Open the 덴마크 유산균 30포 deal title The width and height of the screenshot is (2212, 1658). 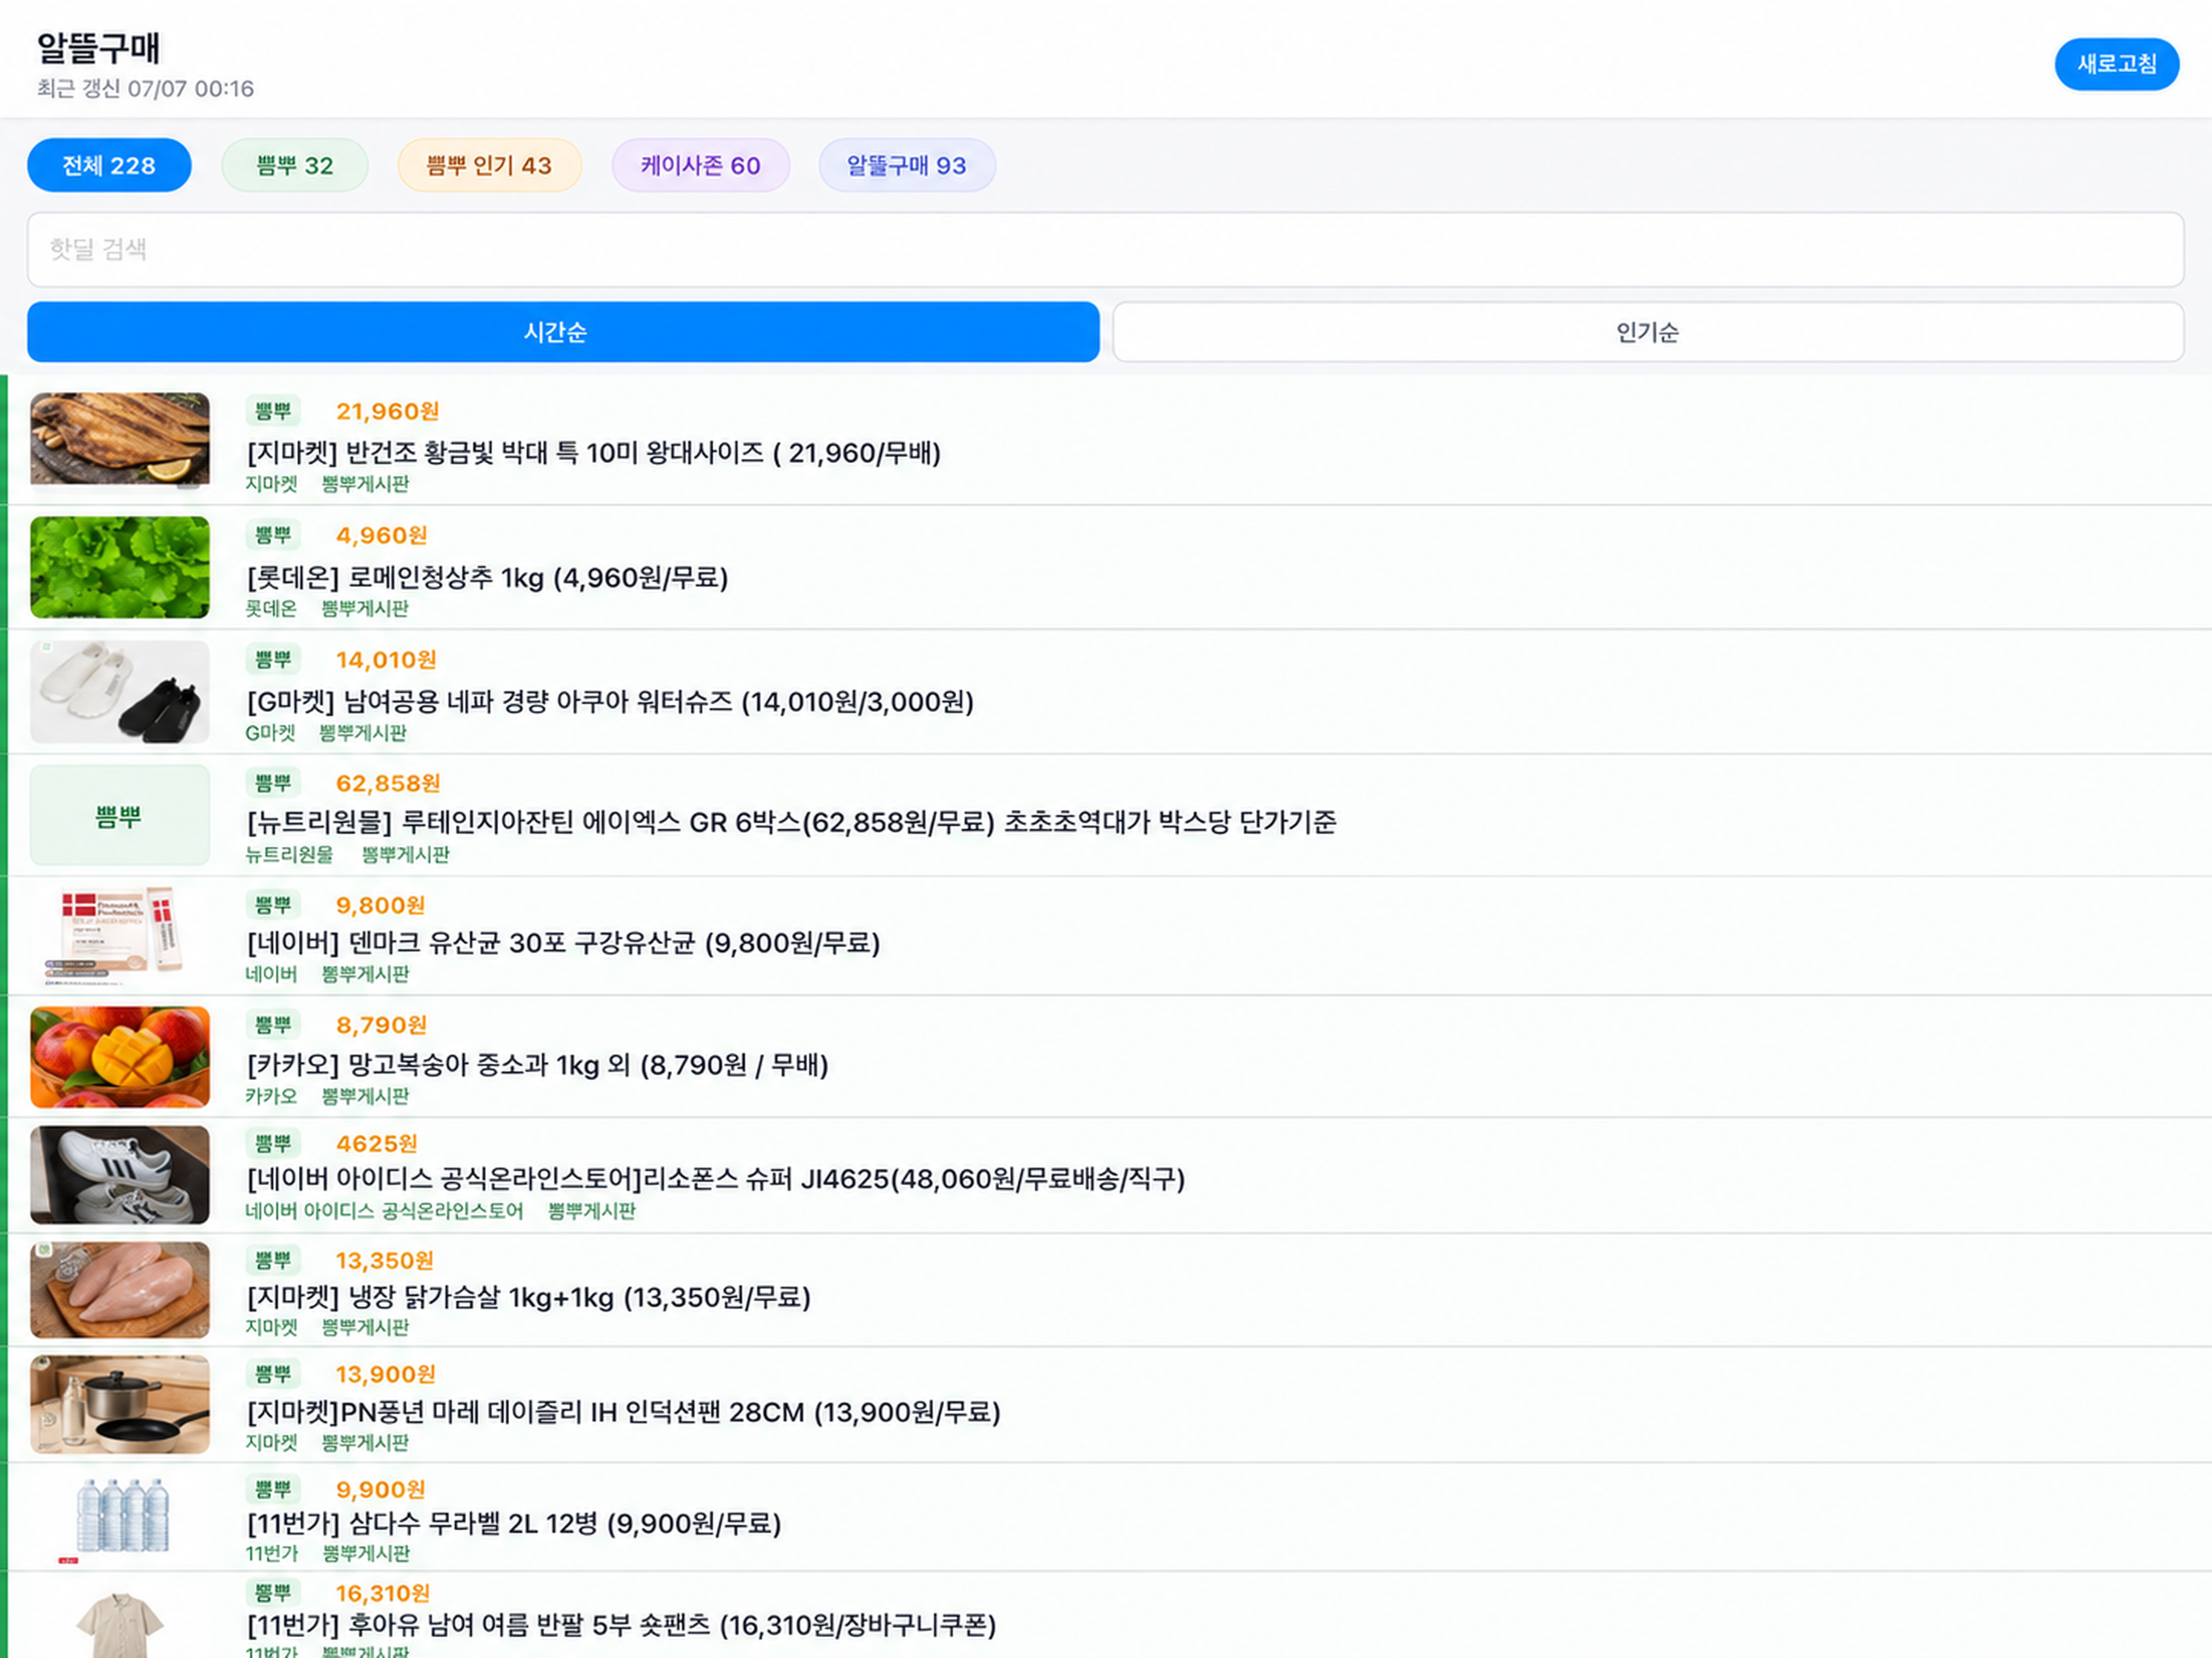[x=563, y=943]
